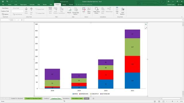
Task: Open the File tab
Action: (x=3, y=5)
